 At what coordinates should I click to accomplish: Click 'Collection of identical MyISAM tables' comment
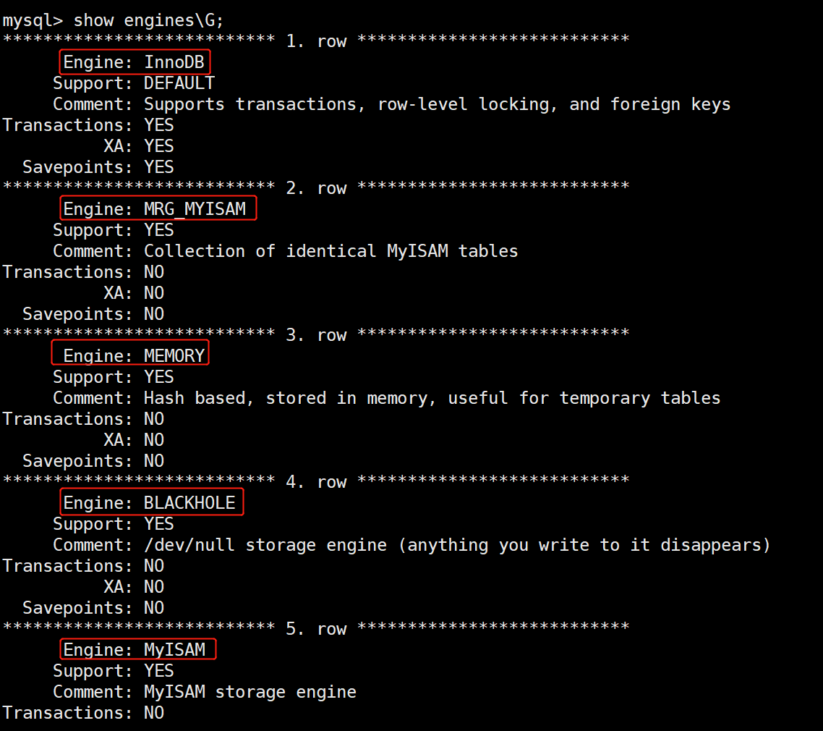click(x=331, y=251)
